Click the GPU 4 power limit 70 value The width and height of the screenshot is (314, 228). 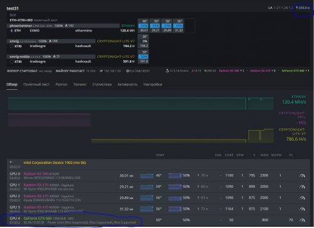(291, 220)
